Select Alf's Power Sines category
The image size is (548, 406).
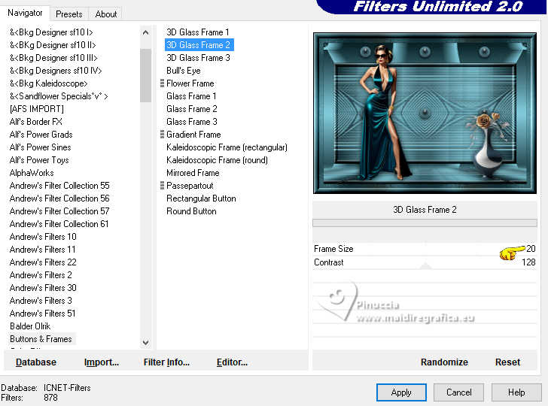pos(40,147)
